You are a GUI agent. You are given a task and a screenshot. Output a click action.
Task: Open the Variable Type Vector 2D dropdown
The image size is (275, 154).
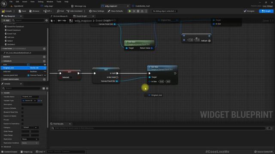(x=29, y=101)
